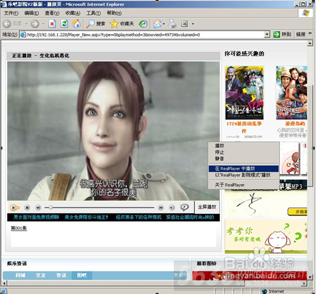Open the address bar URL dropdown
The width and height of the screenshot is (316, 294).
[x=267, y=34]
